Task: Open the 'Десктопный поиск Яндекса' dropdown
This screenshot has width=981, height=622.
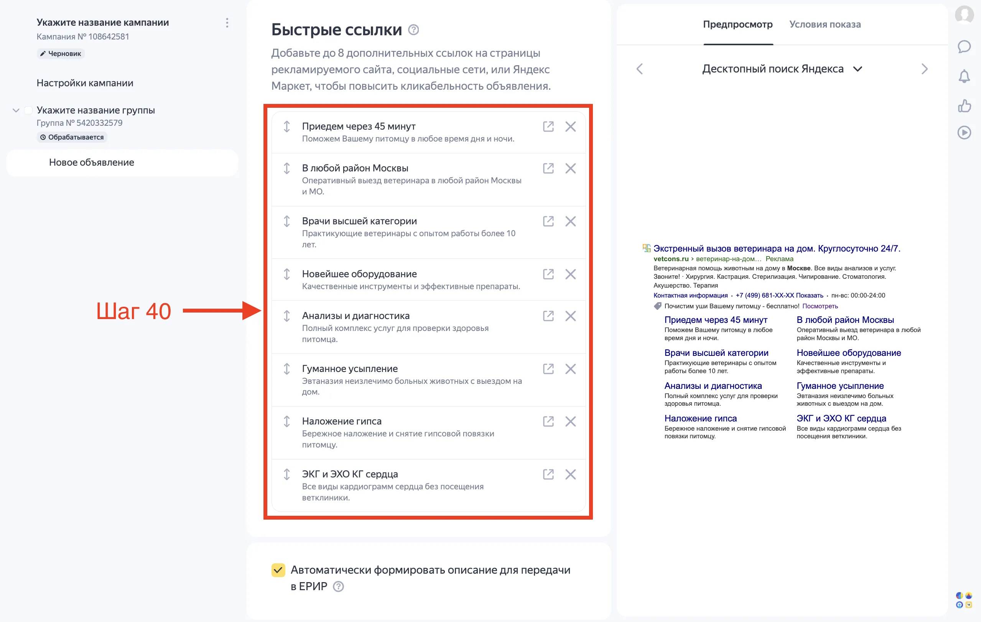Action: pyautogui.click(x=858, y=69)
